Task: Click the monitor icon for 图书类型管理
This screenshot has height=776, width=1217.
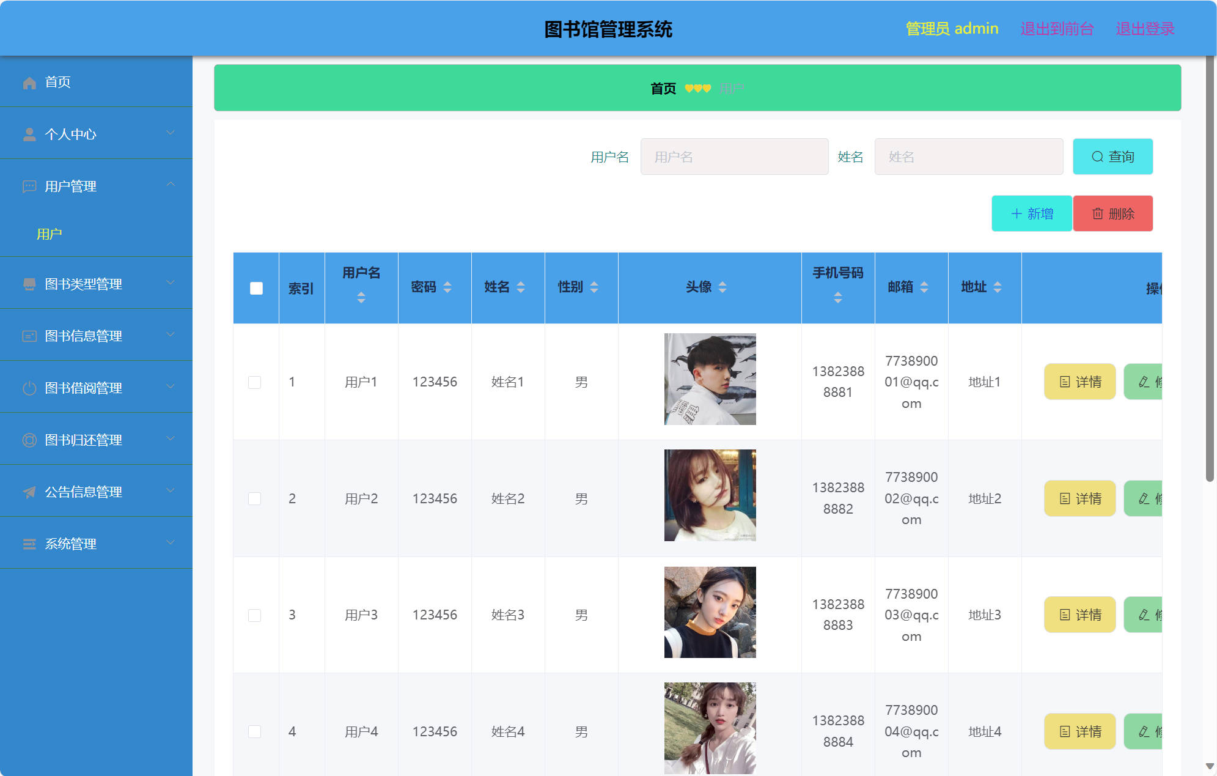Action: pos(29,283)
